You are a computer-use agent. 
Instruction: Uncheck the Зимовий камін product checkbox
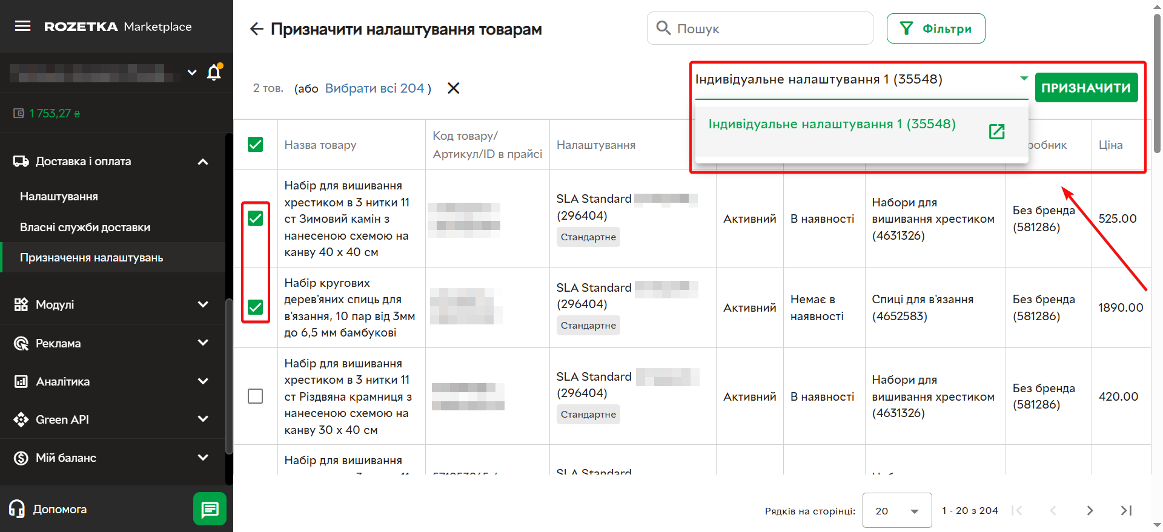[256, 218]
